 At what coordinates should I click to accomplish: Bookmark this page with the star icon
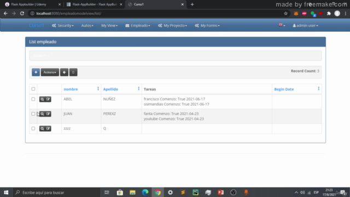click(x=285, y=13)
